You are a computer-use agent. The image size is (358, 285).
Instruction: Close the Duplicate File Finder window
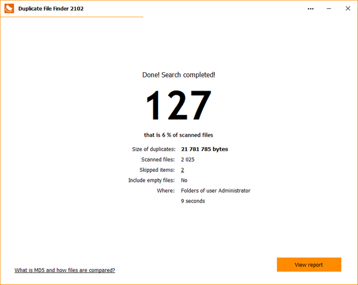click(x=349, y=9)
